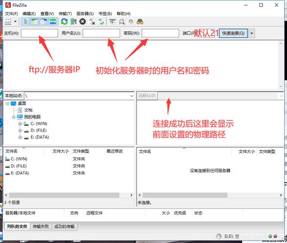Open 服务器(S) menu
This screenshot has height=243, width=287.
tap(85, 14)
